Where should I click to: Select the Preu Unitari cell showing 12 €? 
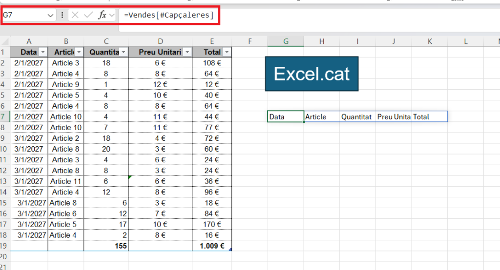tap(160, 84)
